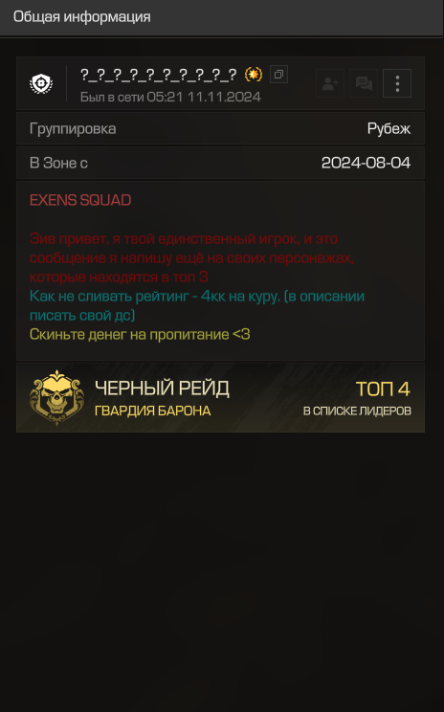444x712 pixels.
Task: Open the ЧЕРНЫЙ РЕЙД achievement banner
Action: 221,398
